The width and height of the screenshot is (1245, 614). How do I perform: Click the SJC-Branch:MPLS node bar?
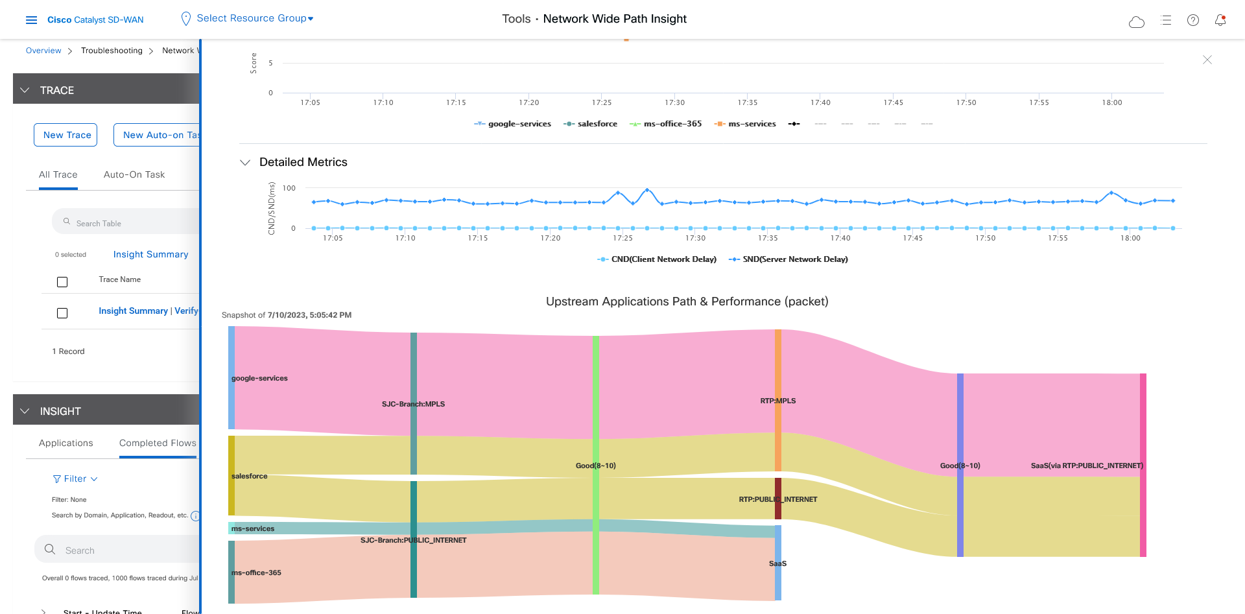[414, 403]
